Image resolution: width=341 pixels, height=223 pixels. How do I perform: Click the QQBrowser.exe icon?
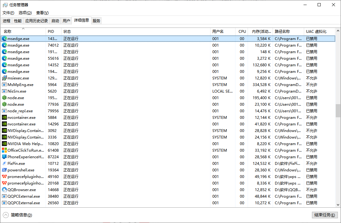click(x=4, y=190)
